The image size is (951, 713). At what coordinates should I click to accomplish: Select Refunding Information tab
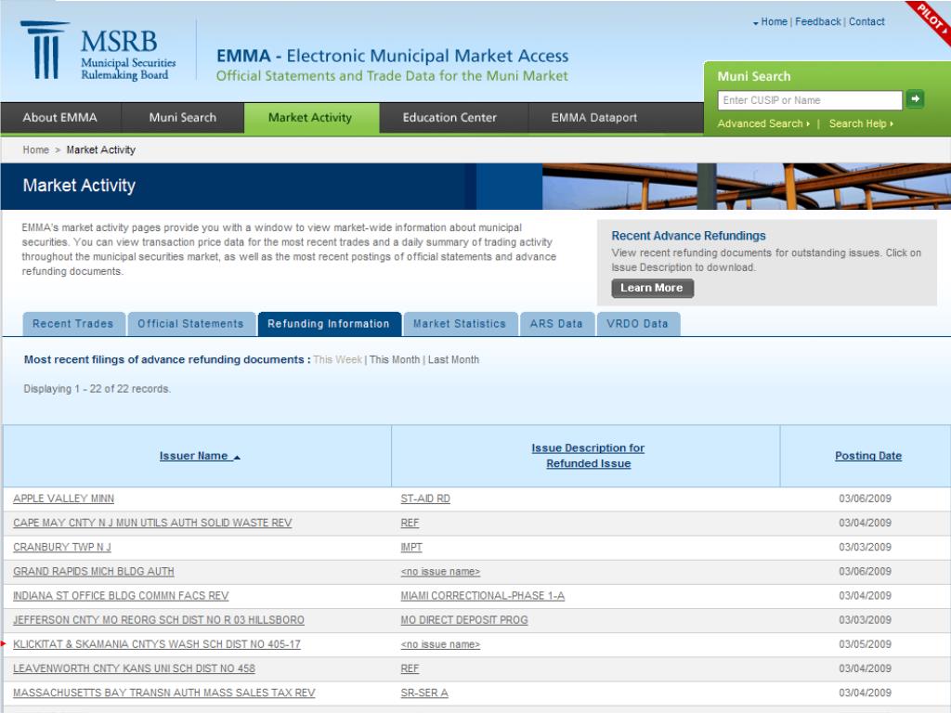coord(329,324)
